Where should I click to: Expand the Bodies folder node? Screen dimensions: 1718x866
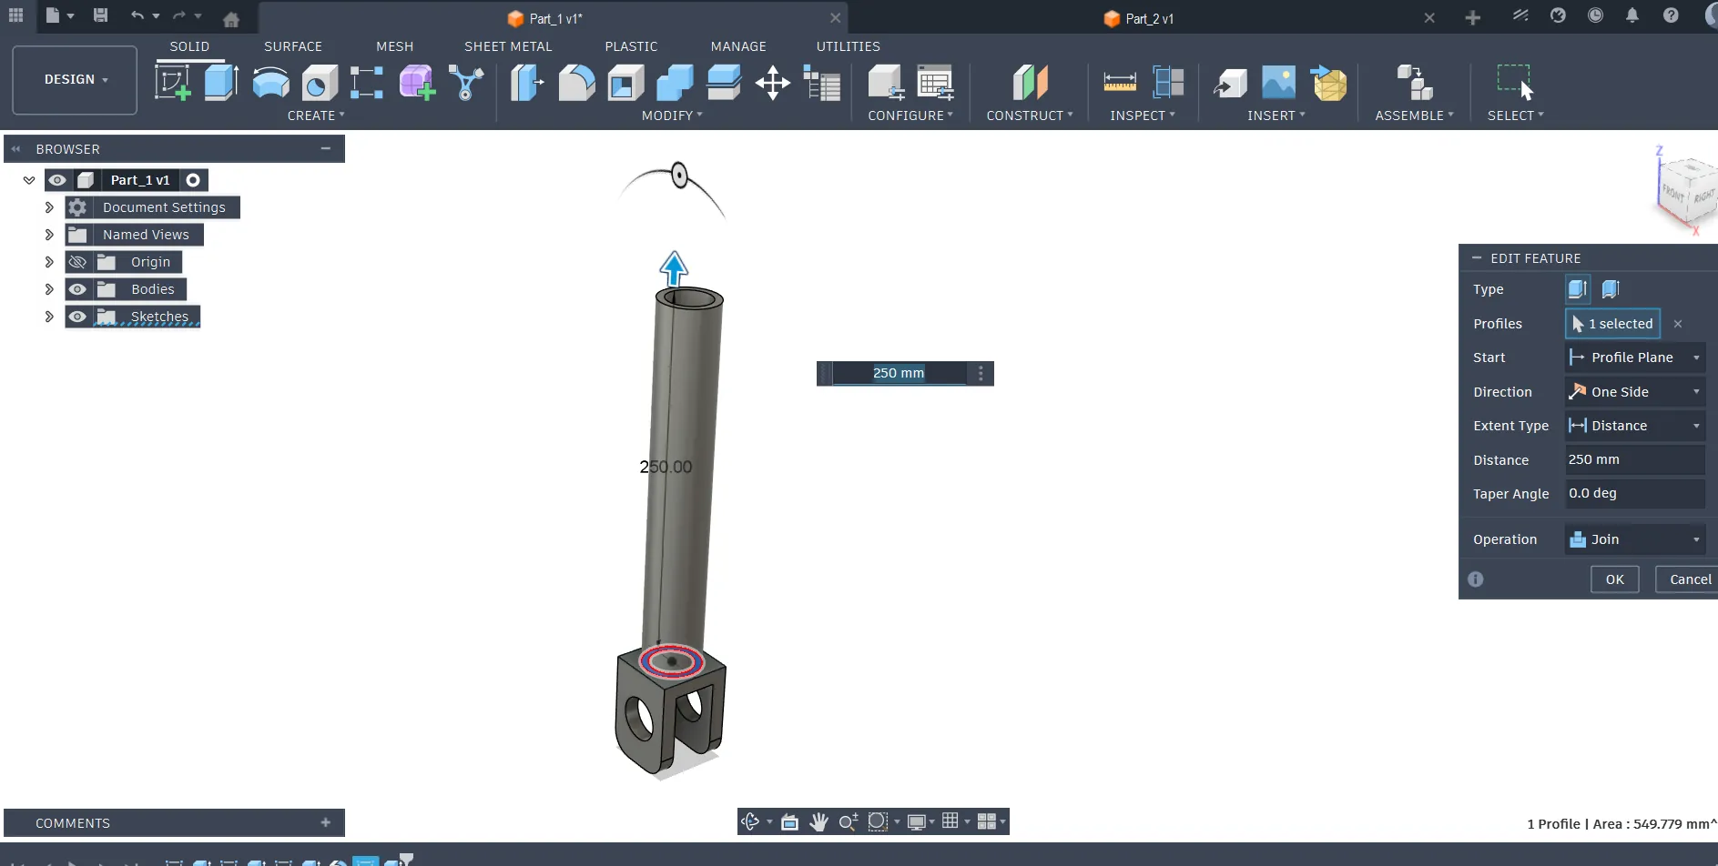tap(49, 289)
